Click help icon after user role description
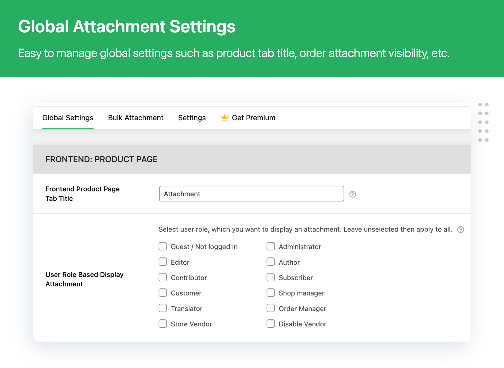The height and width of the screenshot is (368, 504). click(461, 229)
